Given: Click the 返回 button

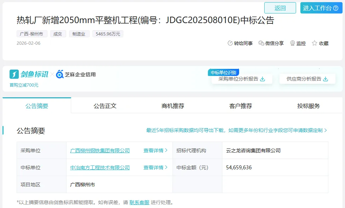Looking at the screenshot, I should pos(280,8).
